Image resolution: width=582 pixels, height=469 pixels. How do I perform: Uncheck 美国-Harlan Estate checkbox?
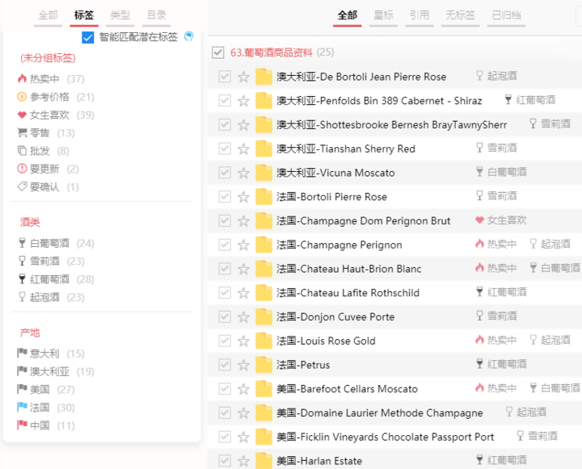point(225,460)
